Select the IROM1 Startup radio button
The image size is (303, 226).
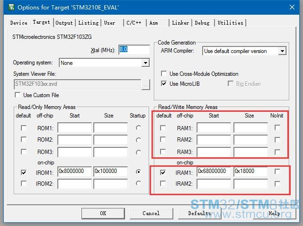(138, 172)
